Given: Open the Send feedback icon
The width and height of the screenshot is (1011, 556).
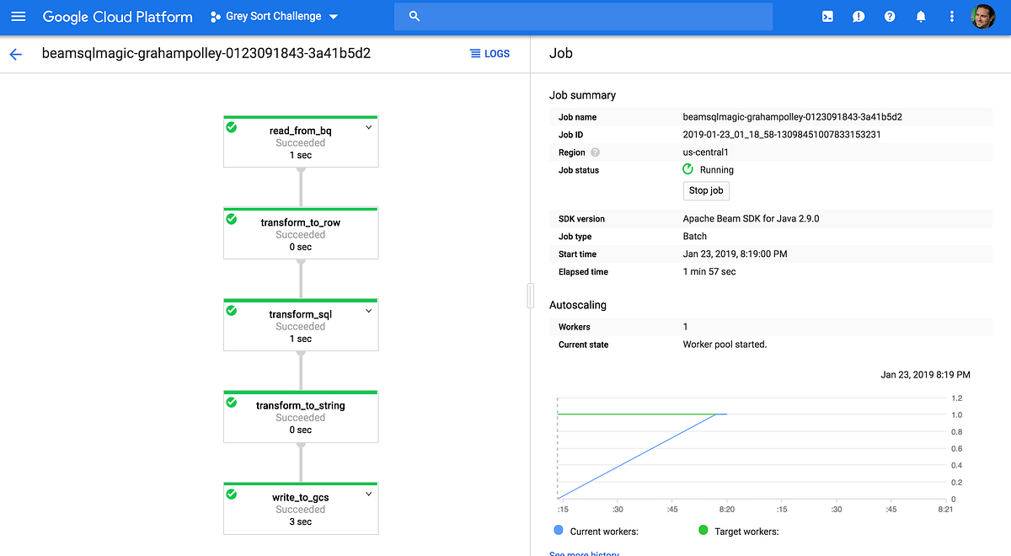Looking at the screenshot, I should 859,15.
